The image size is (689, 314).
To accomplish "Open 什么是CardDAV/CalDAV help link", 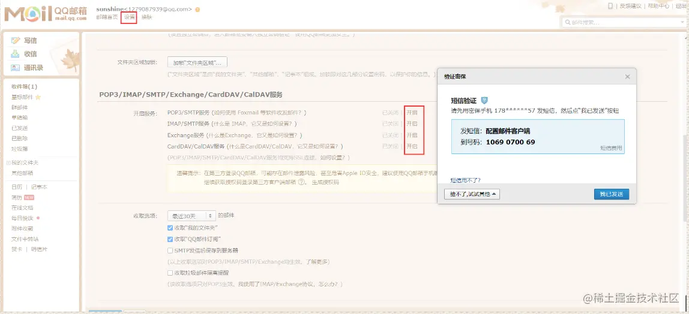I will coord(284,146).
